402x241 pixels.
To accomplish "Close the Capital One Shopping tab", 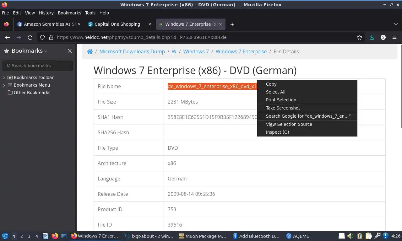I will point(150,24).
